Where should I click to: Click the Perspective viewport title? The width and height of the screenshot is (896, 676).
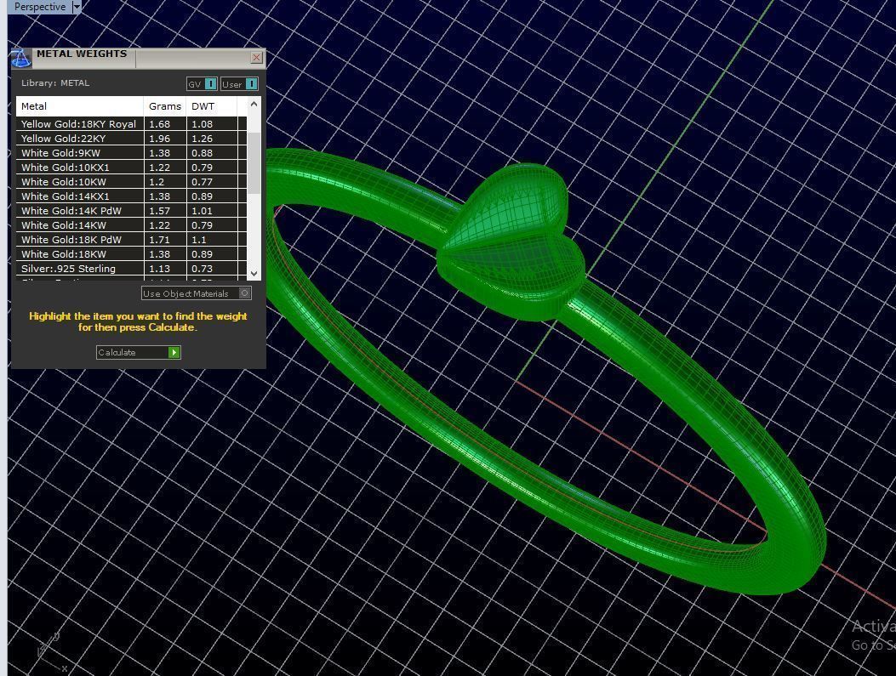pyautogui.click(x=39, y=7)
